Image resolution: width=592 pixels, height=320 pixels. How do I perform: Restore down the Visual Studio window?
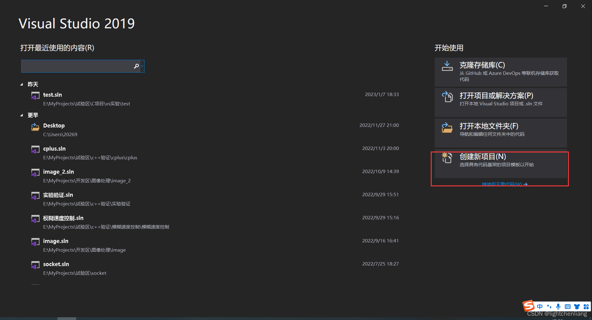[565, 6]
